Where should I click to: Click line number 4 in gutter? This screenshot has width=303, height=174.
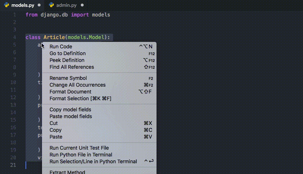pos(14,37)
